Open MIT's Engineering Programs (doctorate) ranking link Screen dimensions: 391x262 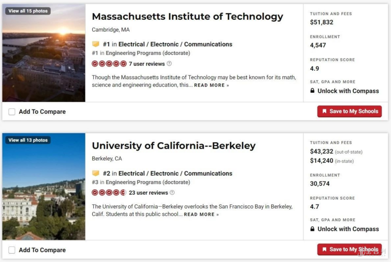coord(148,53)
